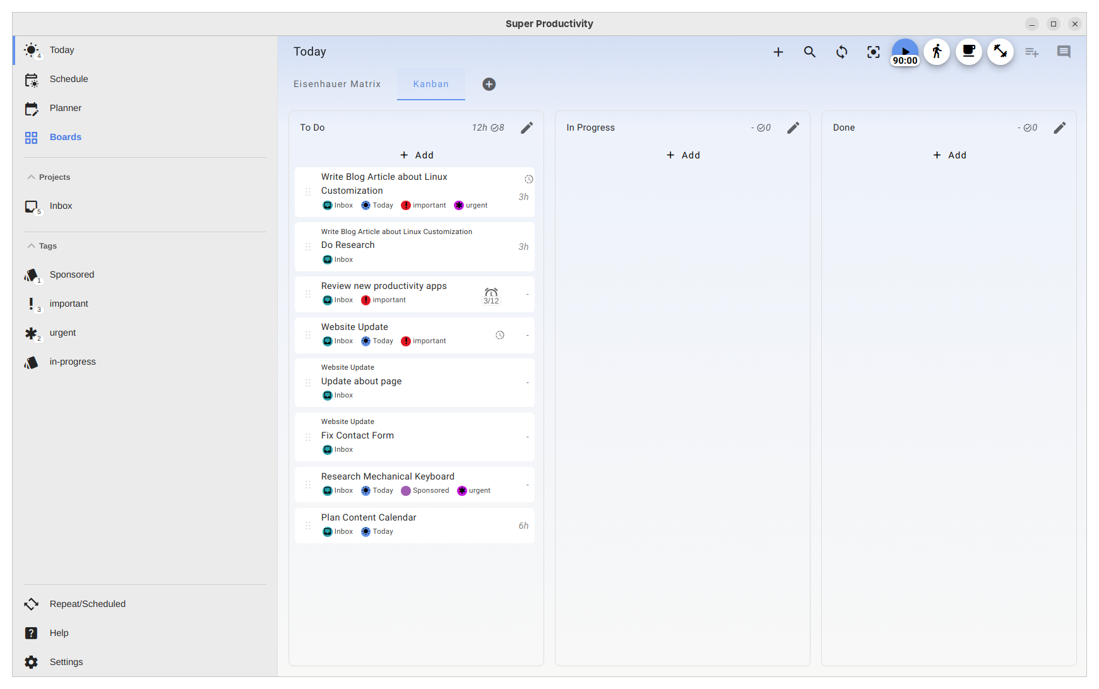Click the urgent tag on Research Mechanical Keyboard
Viewport: 1099px width, 689px height.
(x=474, y=491)
